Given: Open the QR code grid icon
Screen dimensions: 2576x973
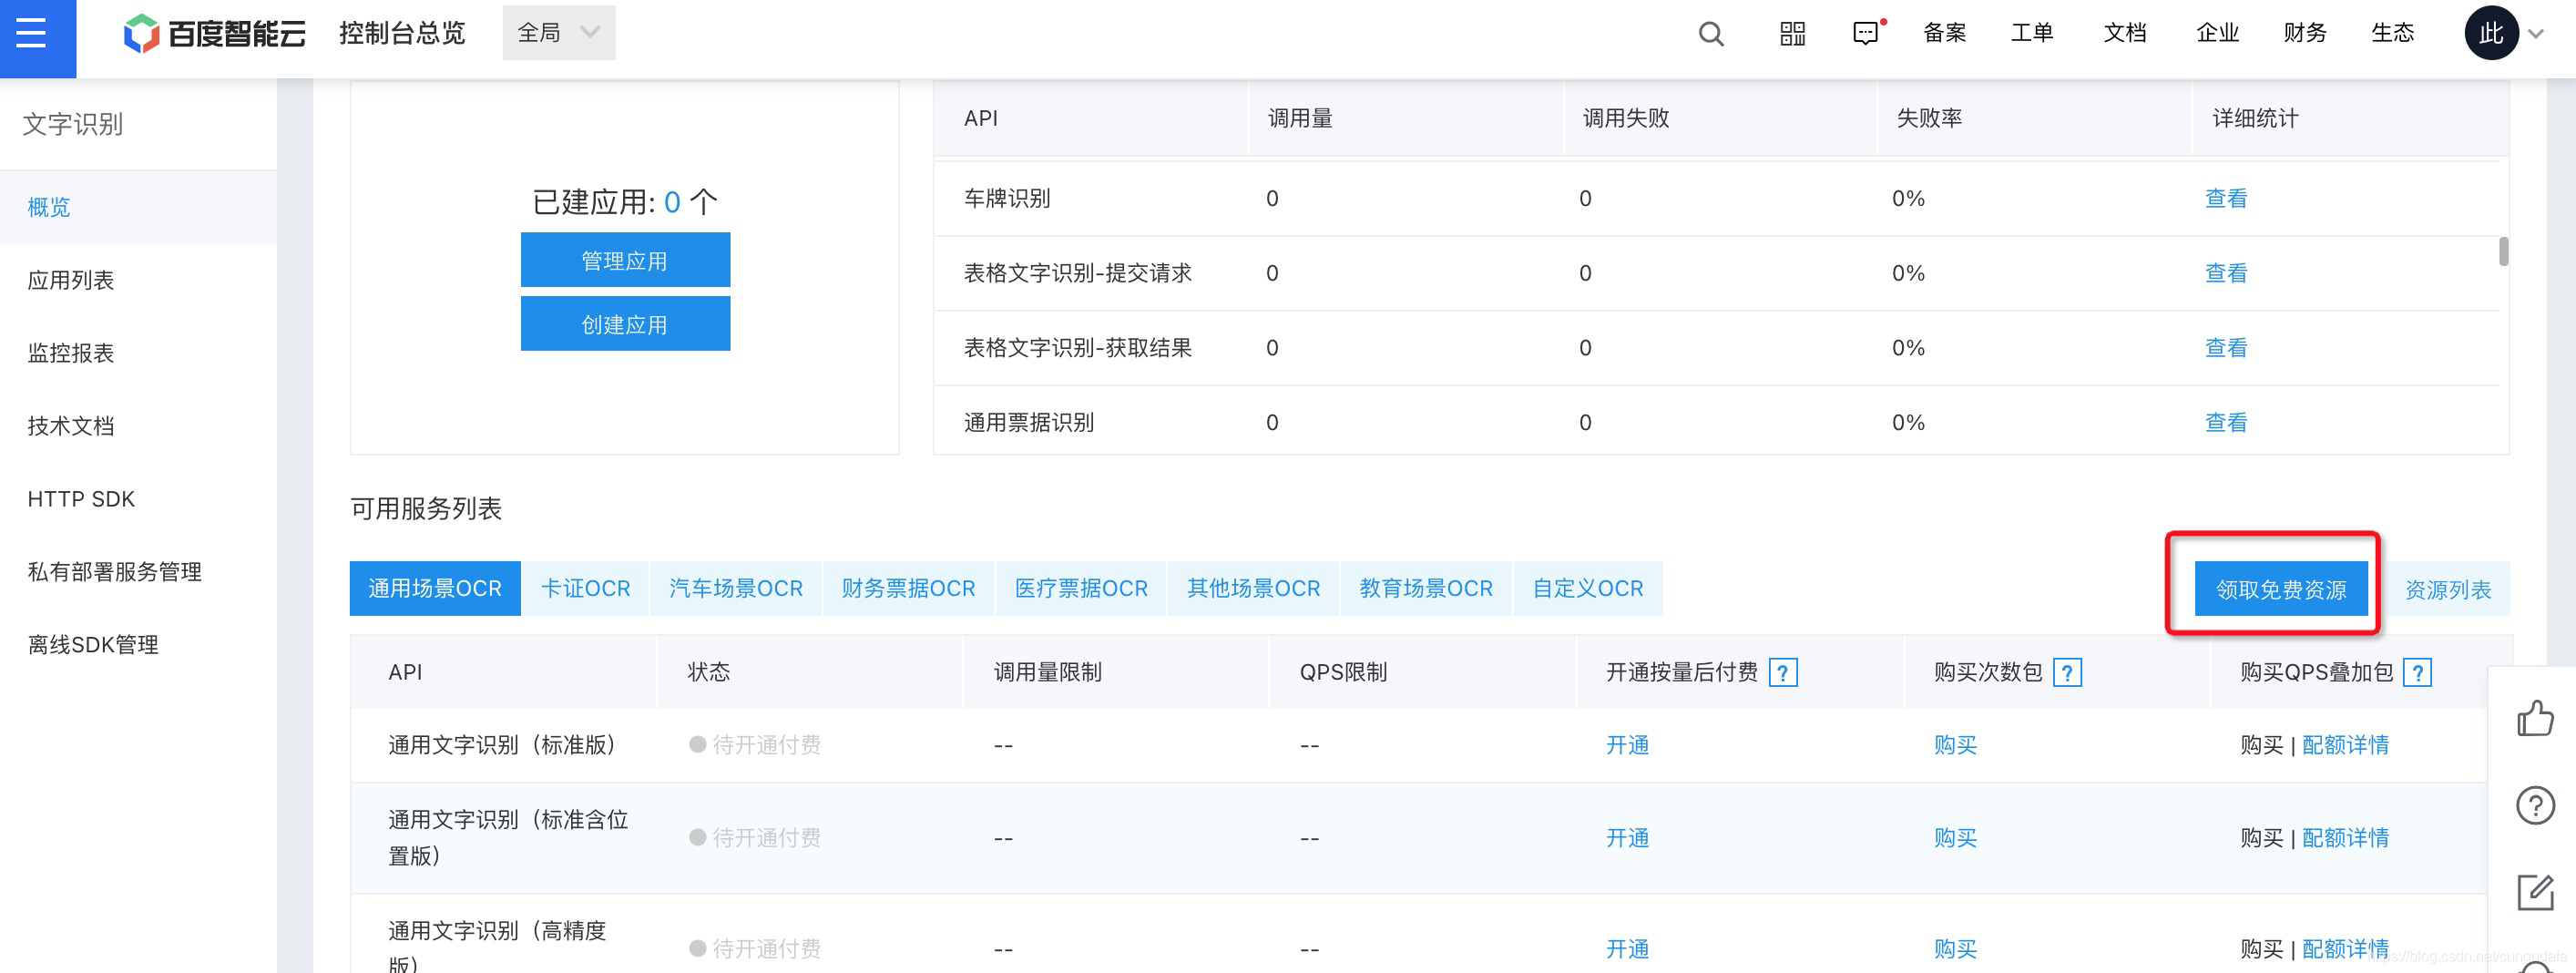Looking at the screenshot, I should [x=1792, y=34].
